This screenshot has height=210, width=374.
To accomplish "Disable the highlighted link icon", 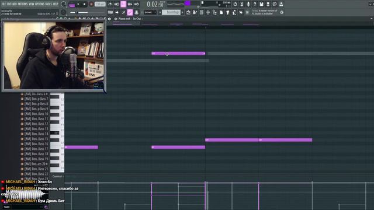I will (x=130, y=12).
